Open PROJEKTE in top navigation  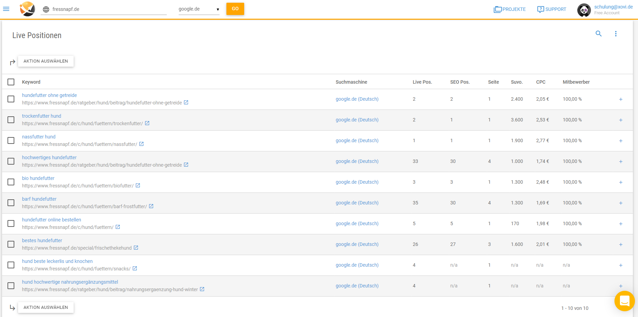pyautogui.click(x=510, y=9)
